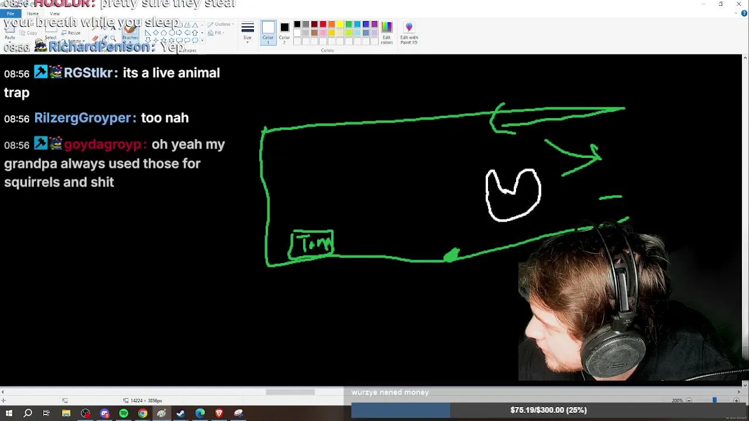Open Spotify from the taskbar
749x421 pixels.
point(123,413)
